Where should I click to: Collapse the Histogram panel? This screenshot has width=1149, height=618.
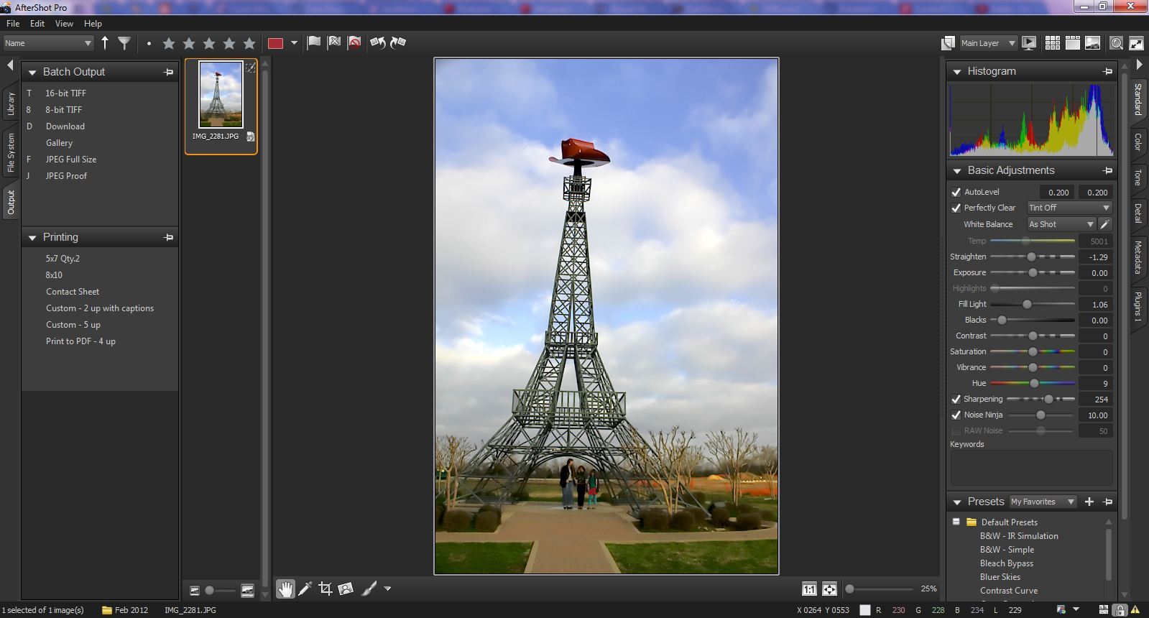click(957, 72)
